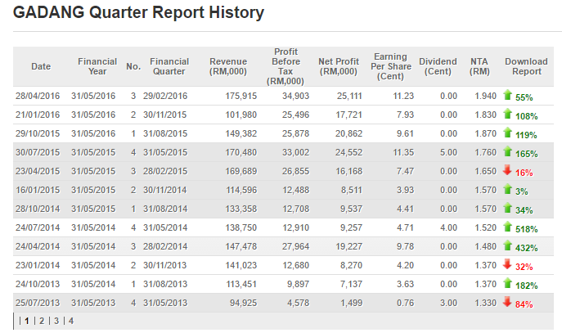Click green up arrow beside 432%
Viewport: 562px width, 333px height.
507,245
